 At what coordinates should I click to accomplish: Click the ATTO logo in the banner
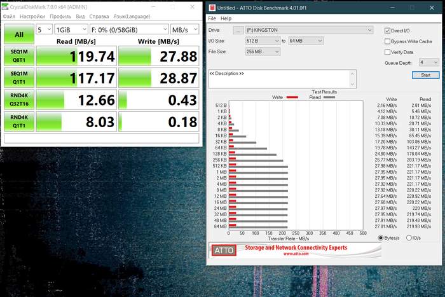[224, 250]
